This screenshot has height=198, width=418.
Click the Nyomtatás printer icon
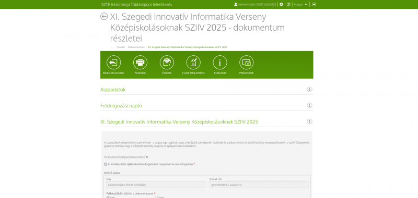click(x=140, y=63)
